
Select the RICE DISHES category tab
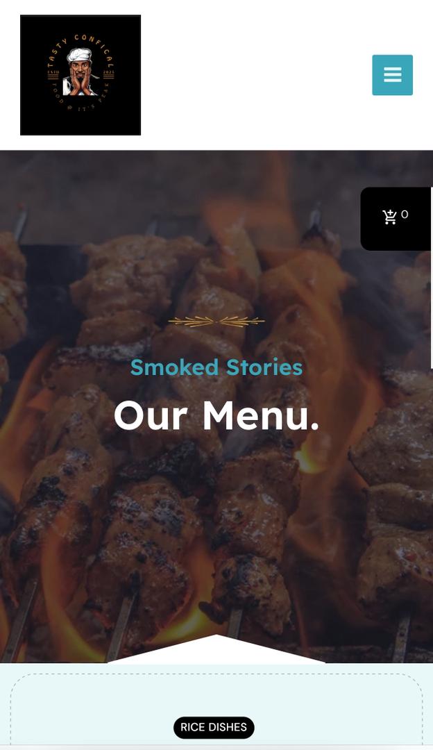point(214,727)
